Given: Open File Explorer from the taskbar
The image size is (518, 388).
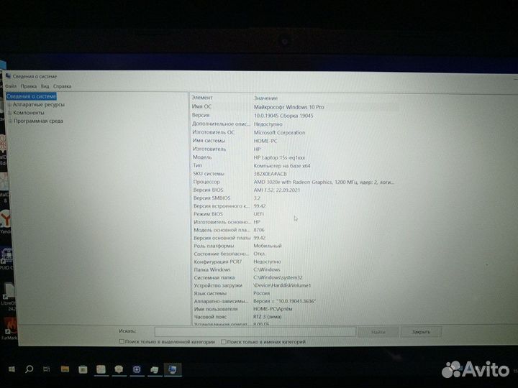Looking at the screenshot, I should coord(65,369).
